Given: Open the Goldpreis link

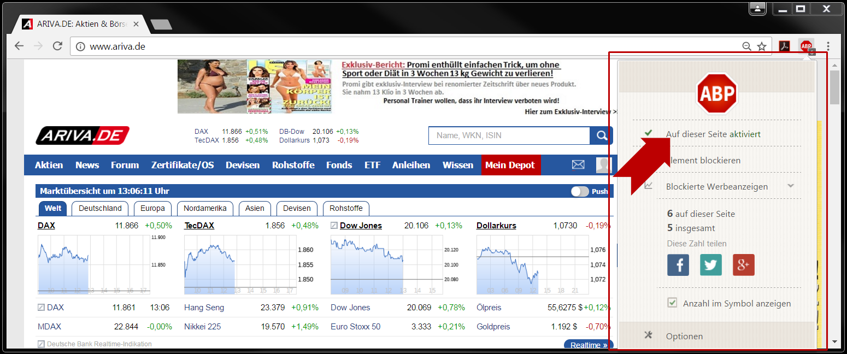Looking at the screenshot, I should pos(493,327).
